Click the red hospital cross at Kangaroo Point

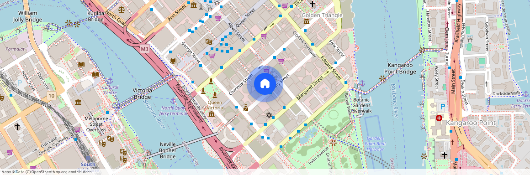439,118
